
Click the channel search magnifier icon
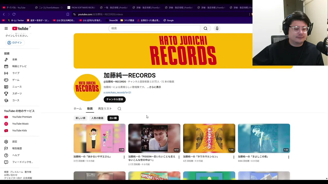119,109
